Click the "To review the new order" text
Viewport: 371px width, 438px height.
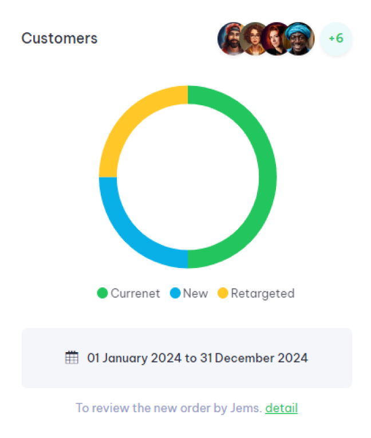coord(168,408)
